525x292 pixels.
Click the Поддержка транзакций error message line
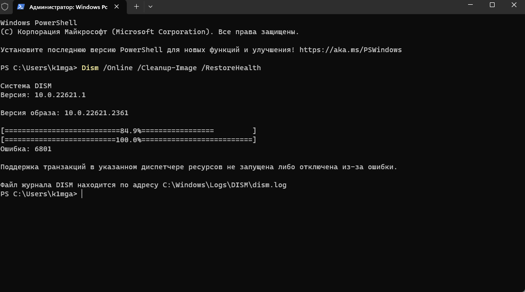[x=198, y=167]
